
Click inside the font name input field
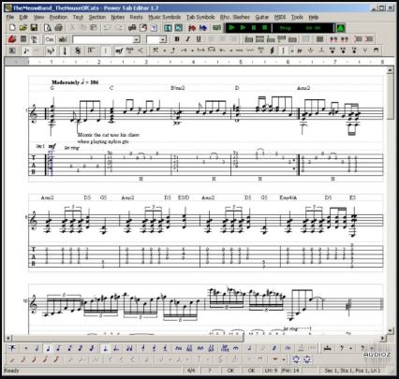[x=103, y=39]
